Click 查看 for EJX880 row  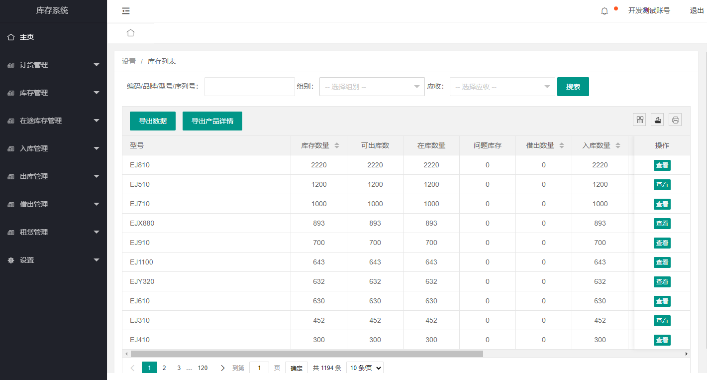(662, 224)
